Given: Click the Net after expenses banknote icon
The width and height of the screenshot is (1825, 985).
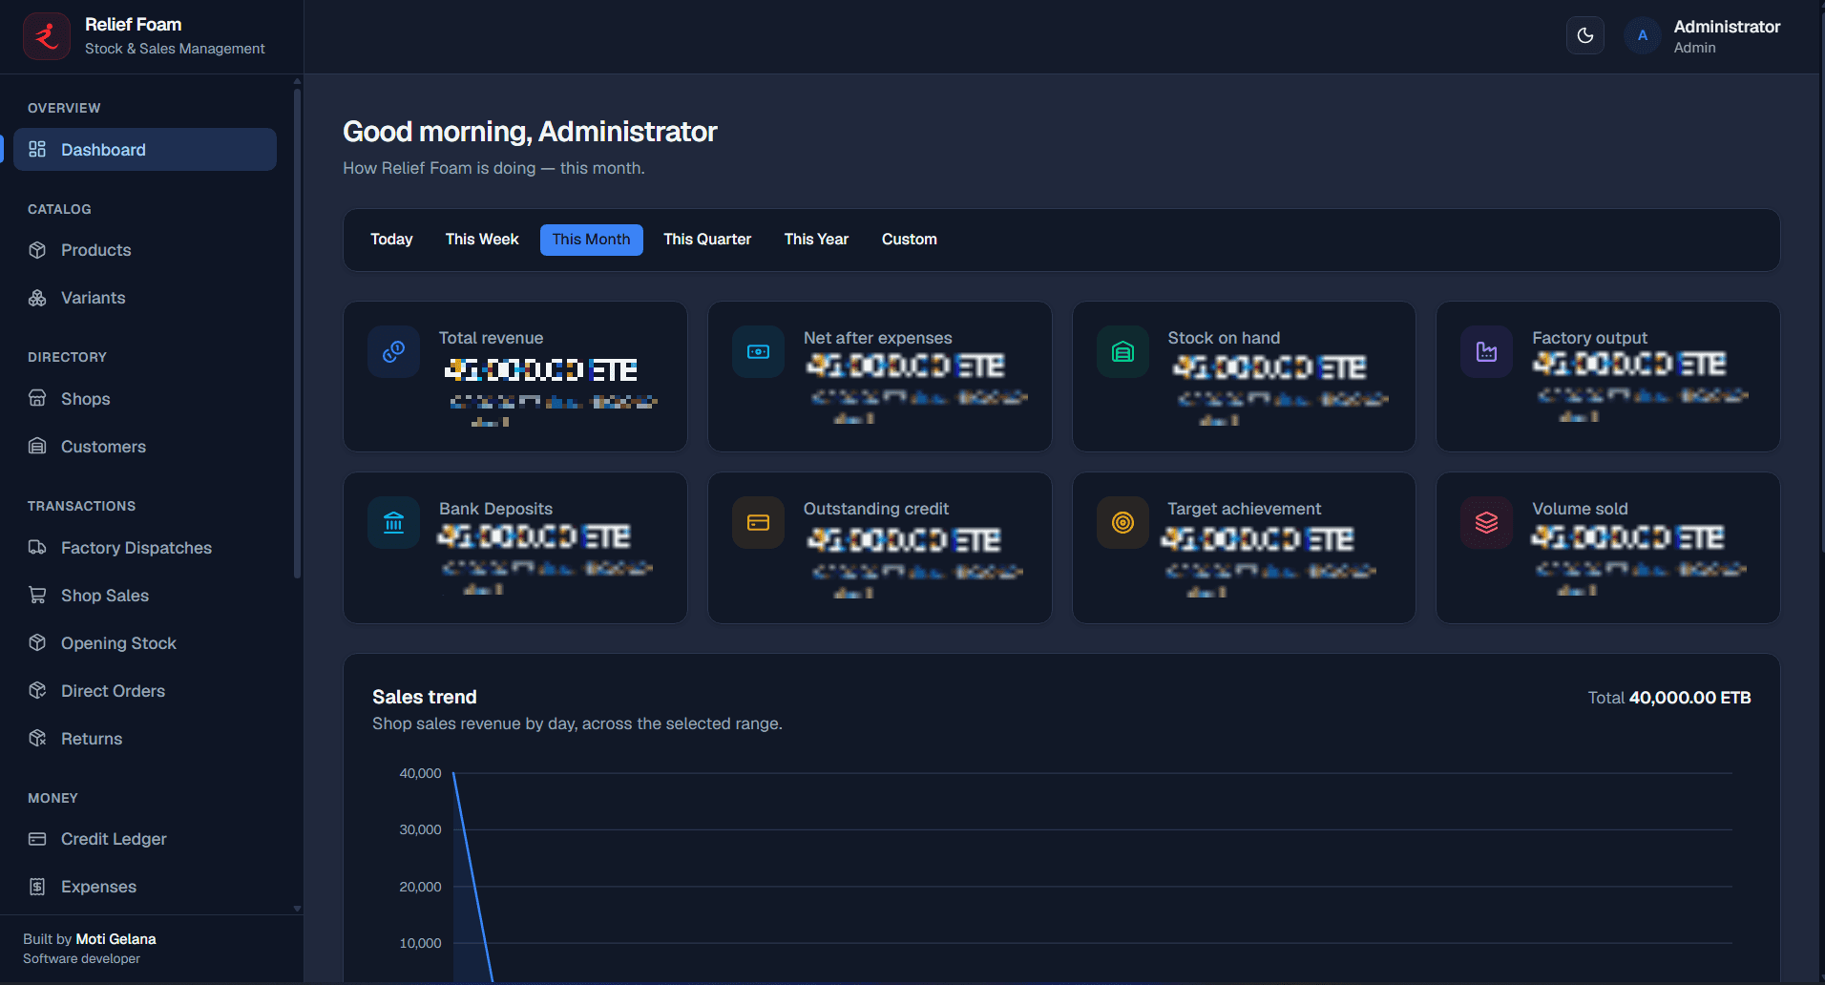Looking at the screenshot, I should pos(759,352).
